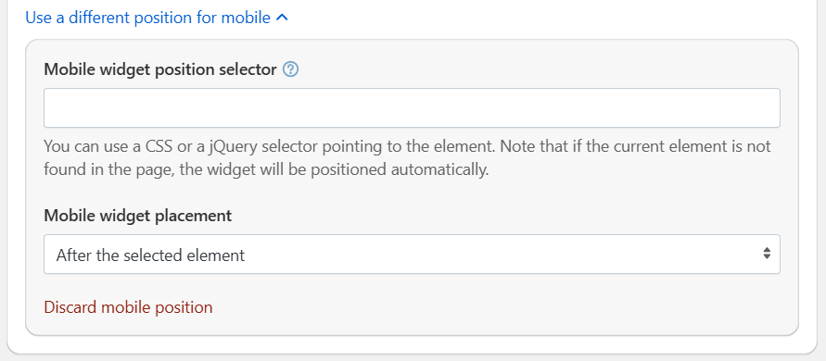Click the up-down arrows in placement select

[767, 254]
